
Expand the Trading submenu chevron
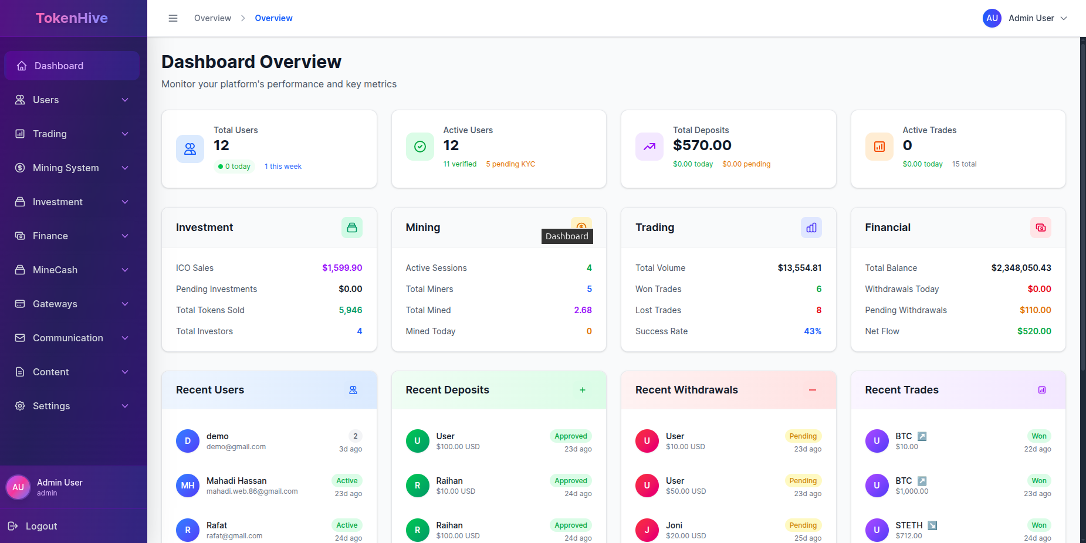(125, 134)
